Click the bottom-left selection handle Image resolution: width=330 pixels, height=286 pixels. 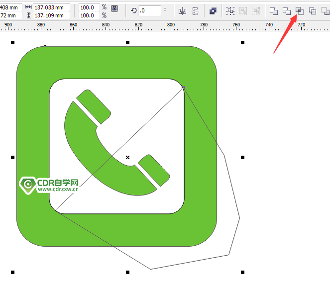click(x=12, y=273)
